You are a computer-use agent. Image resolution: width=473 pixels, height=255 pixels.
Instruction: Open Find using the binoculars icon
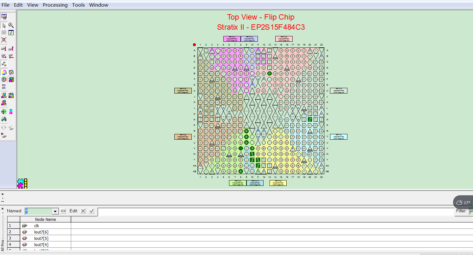4,119
